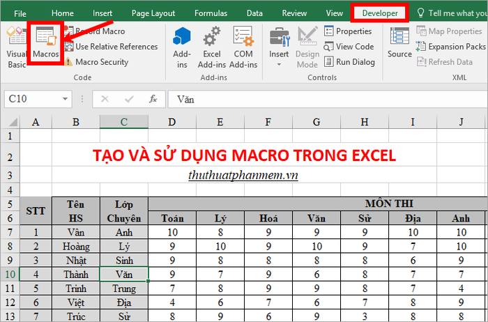
Task: Select column A header
Action: coord(36,122)
